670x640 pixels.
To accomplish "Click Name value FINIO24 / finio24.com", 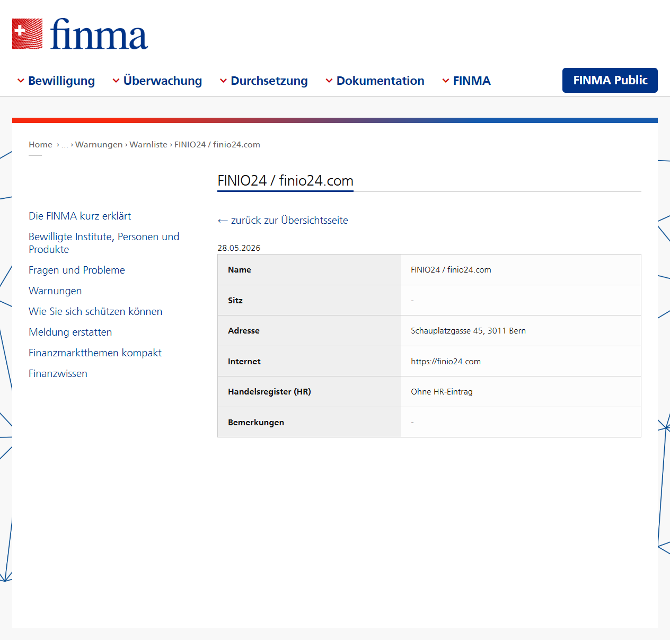I will 451,269.
